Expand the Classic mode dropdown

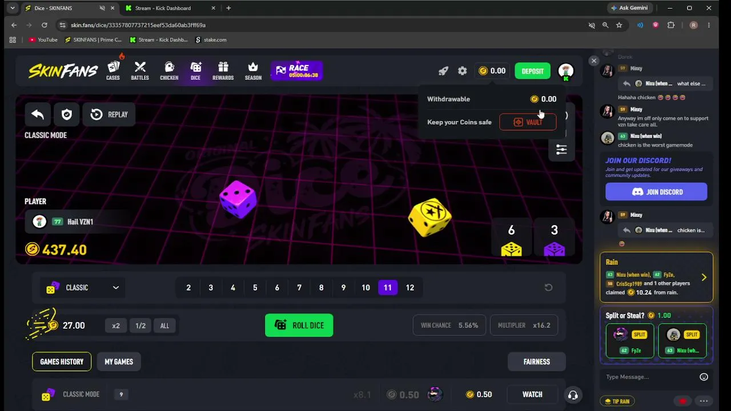83,288
